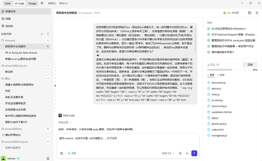Switch to the Code mode tab
The width and height of the screenshot is (262, 161).
tap(19, 3)
